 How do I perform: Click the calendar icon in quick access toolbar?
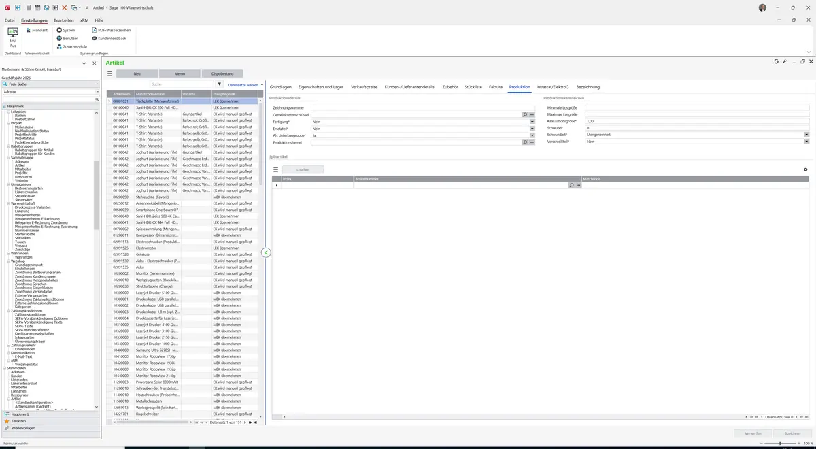[x=37, y=7]
